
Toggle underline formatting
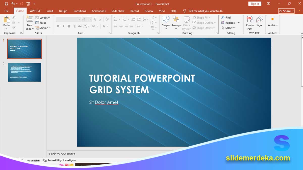click(69, 26)
